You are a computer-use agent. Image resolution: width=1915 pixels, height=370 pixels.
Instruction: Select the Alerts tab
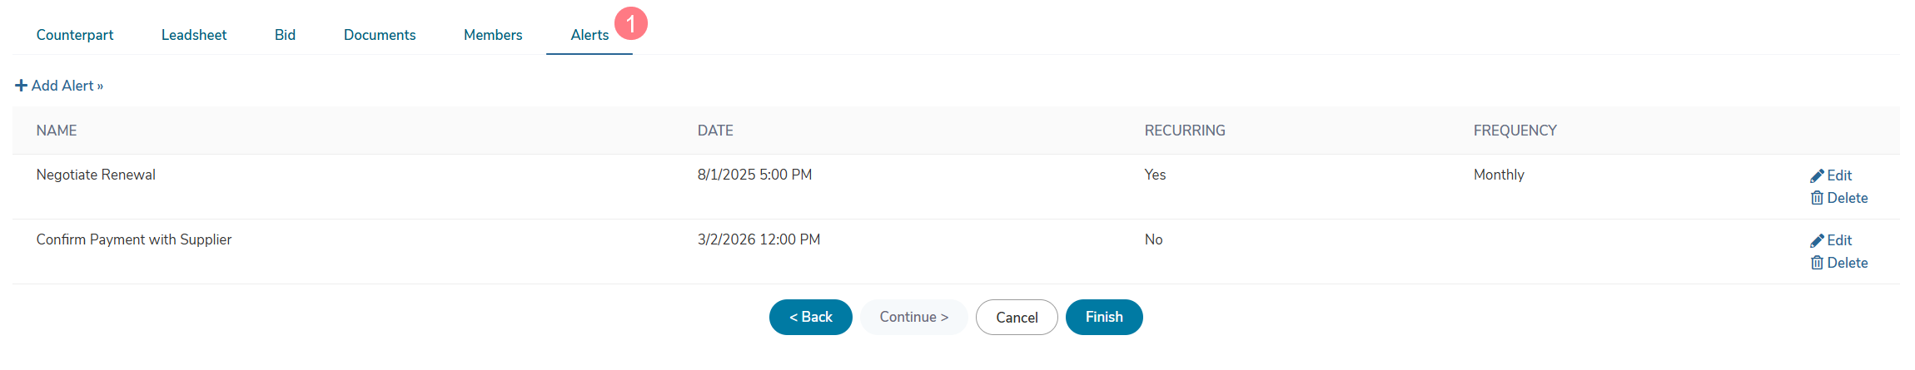click(x=589, y=35)
